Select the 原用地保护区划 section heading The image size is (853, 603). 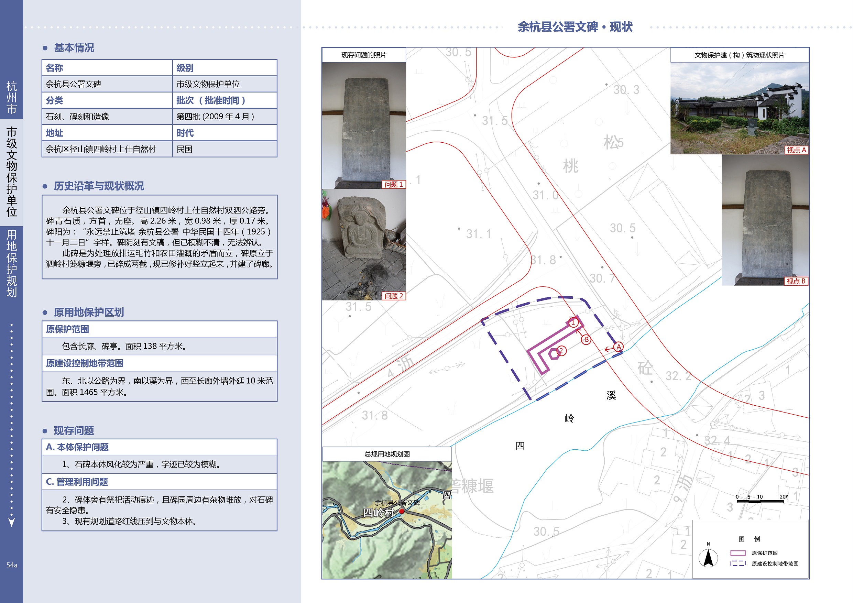coord(89,313)
